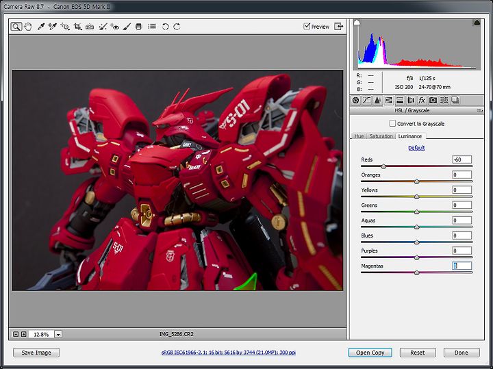This screenshot has height=369, width=493.
Task: Zoom in with the plus button
Action: click(23, 334)
